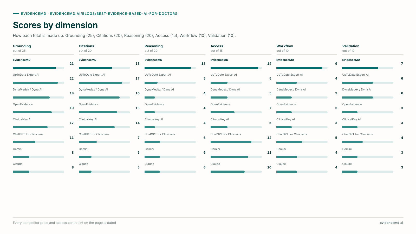Click Workflow score 9 for EvidenceMD
Viewport: 416px width, 234px height.
tap(336, 64)
